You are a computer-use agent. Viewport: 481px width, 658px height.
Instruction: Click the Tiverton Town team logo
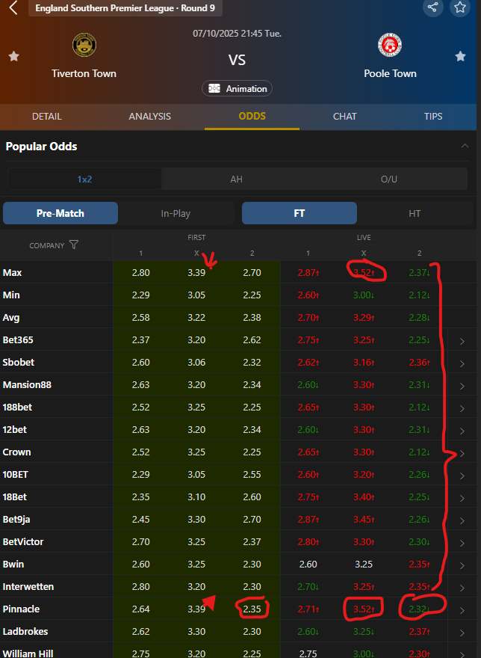(84, 45)
